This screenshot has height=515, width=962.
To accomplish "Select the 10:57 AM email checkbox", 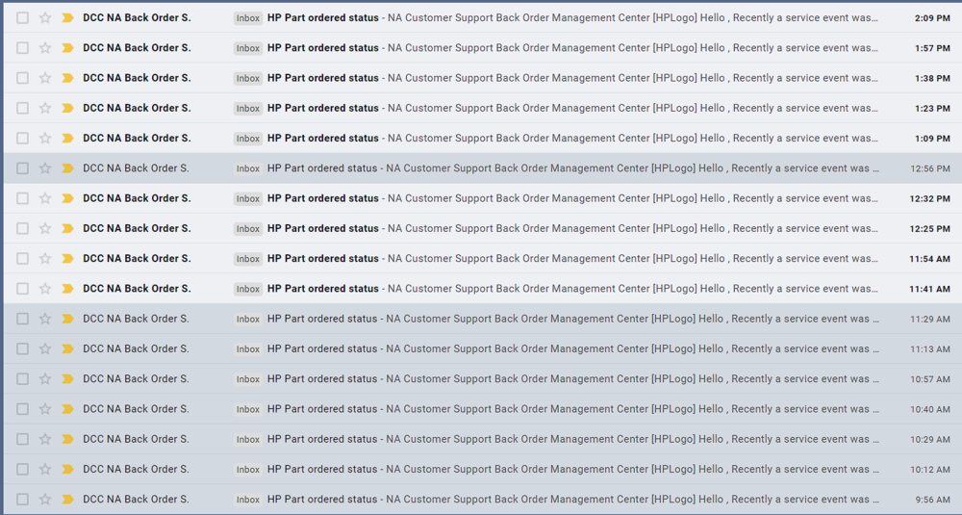I will point(22,379).
